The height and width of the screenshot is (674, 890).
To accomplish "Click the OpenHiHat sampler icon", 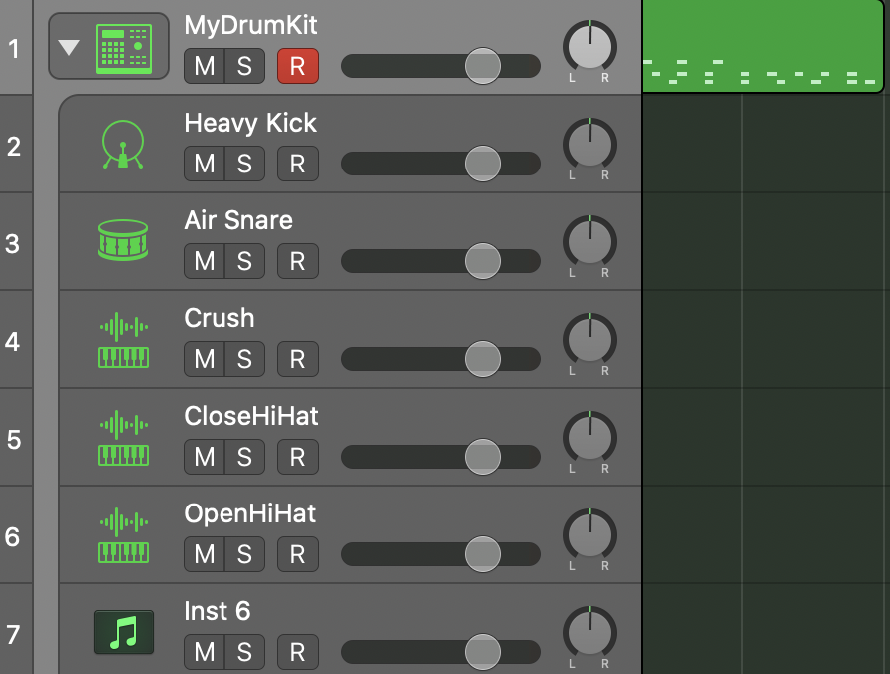I will coord(123,535).
